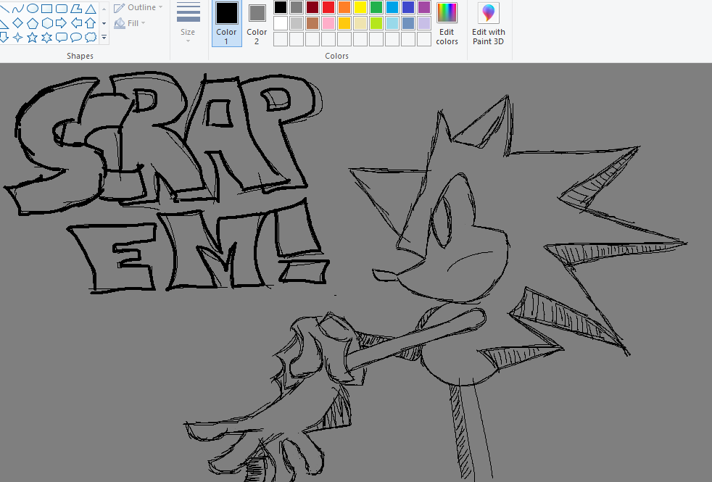The width and height of the screenshot is (712, 482).
Task: Open drawing with Edit with Paint 3D
Action: click(488, 24)
